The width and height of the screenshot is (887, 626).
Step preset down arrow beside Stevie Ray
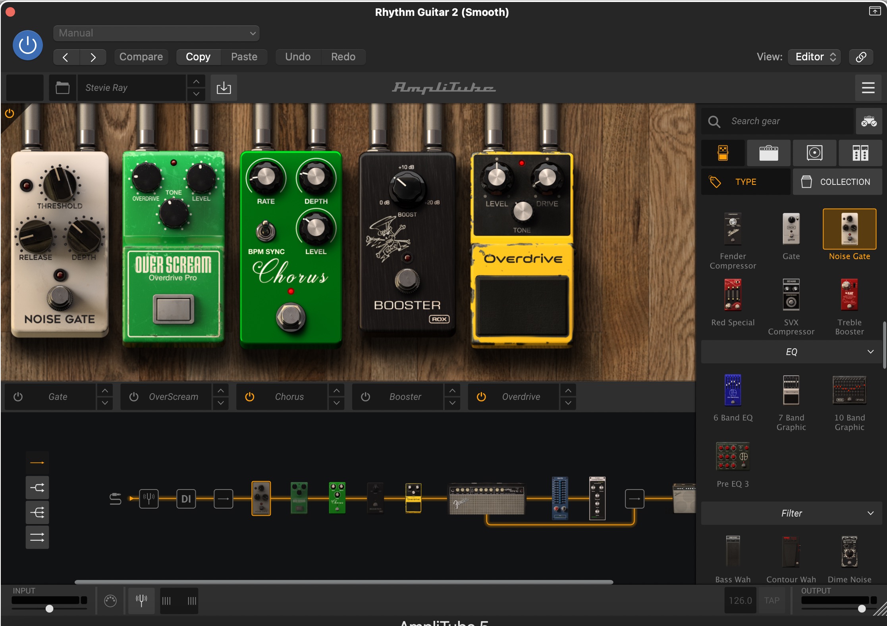coord(196,94)
